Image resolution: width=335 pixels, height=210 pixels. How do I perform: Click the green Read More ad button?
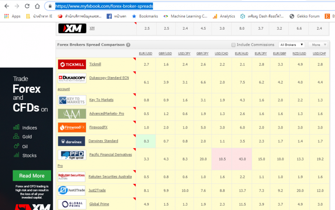click(x=32, y=176)
